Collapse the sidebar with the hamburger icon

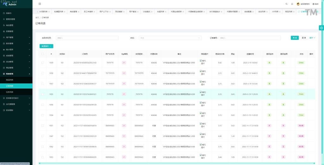point(40,4)
